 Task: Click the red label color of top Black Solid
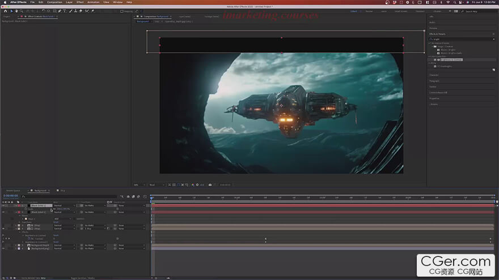19,205
